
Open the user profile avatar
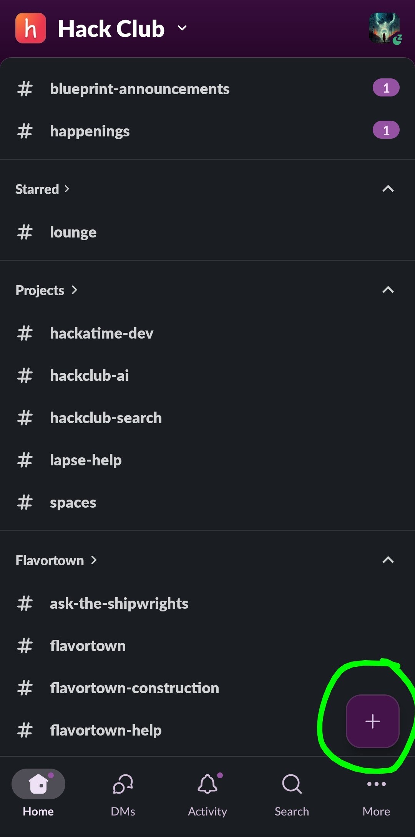coord(384,28)
